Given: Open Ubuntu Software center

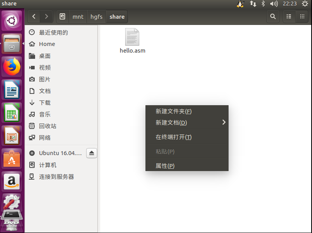Looking at the screenshot, I should (12, 159).
